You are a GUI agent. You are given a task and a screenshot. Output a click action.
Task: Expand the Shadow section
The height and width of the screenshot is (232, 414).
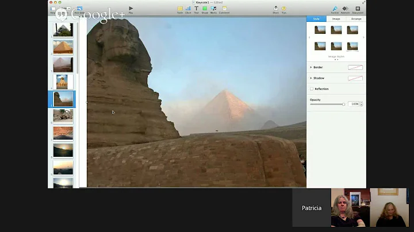click(310, 78)
